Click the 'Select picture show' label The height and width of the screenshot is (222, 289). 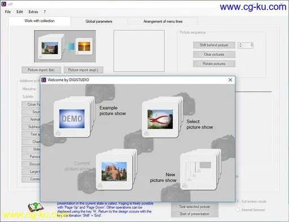click(x=200, y=125)
